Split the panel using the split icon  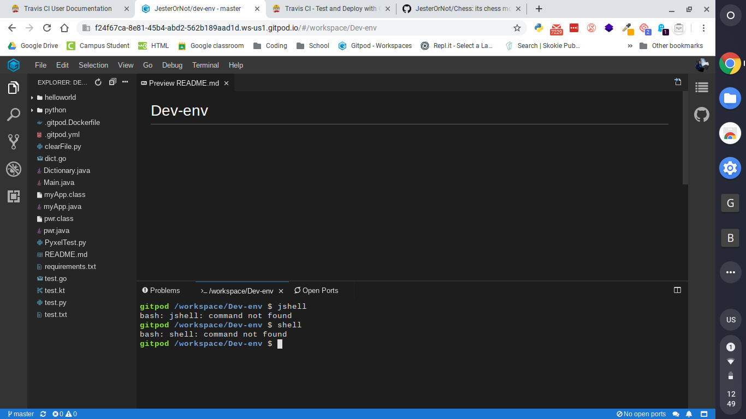(677, 290)
